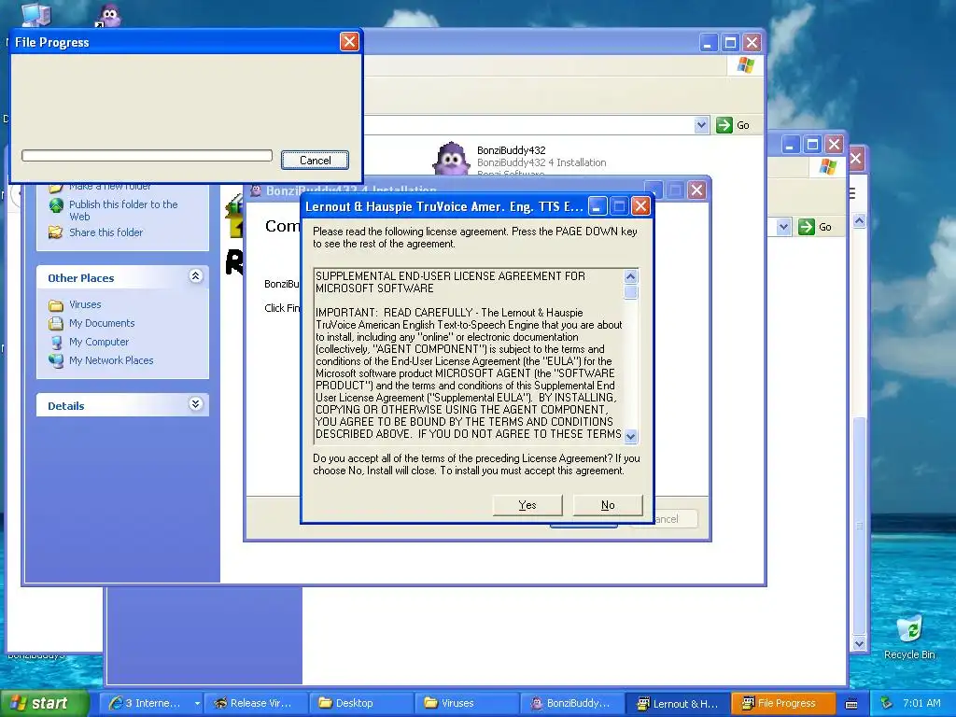Click the BonziBuddy installer title bar icon
This screenshot has width=956, height=717.
[x=256, y=190]
